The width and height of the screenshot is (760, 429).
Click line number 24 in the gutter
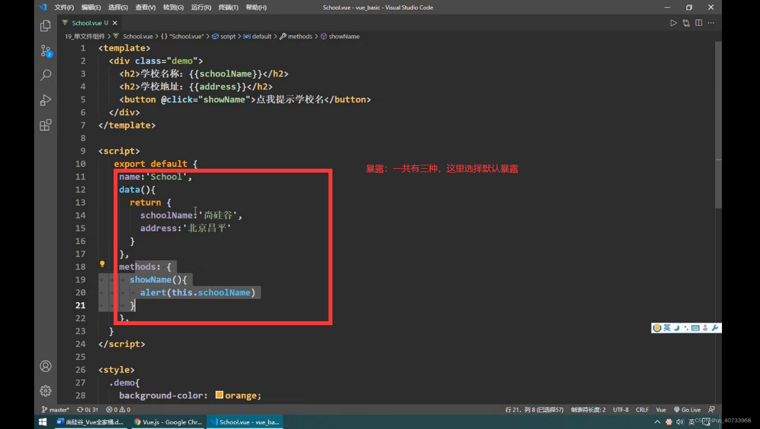point(80,344)
